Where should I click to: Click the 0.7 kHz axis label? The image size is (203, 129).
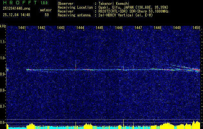coord(3,106)
